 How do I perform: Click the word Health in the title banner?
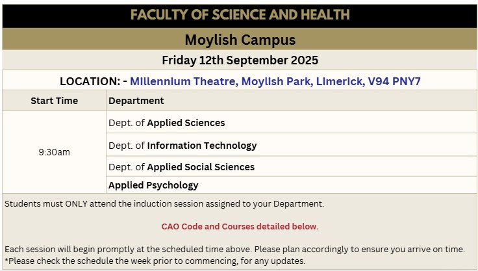pos(326,15)
